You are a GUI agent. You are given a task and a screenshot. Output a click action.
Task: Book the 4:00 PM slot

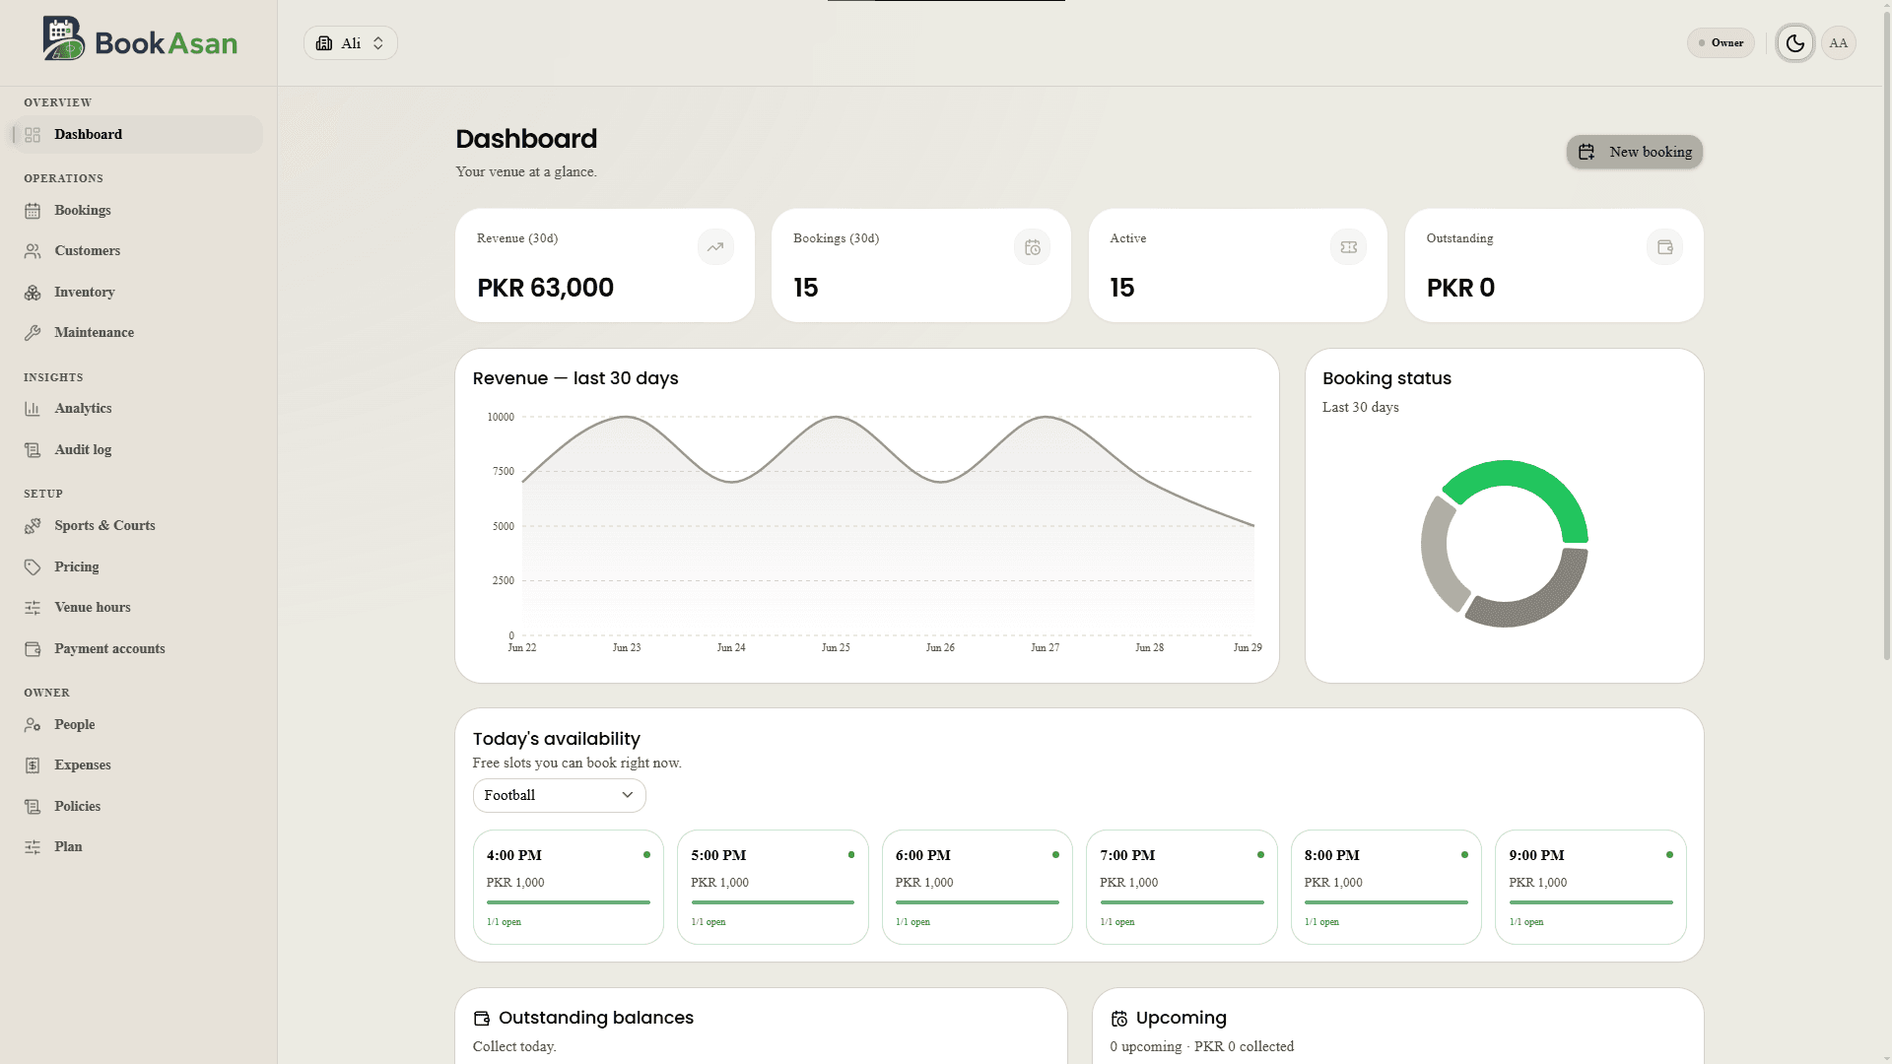[x=569, y=888]
